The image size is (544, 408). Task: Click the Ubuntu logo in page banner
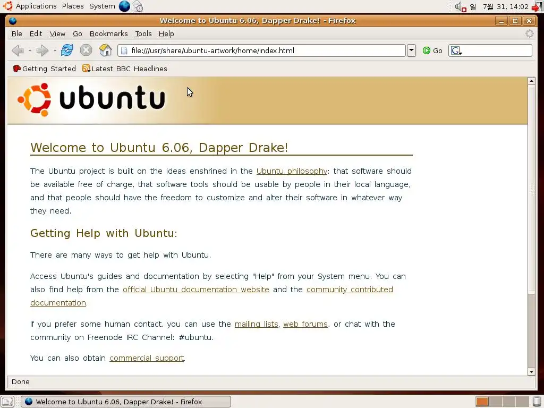[91, 99]
